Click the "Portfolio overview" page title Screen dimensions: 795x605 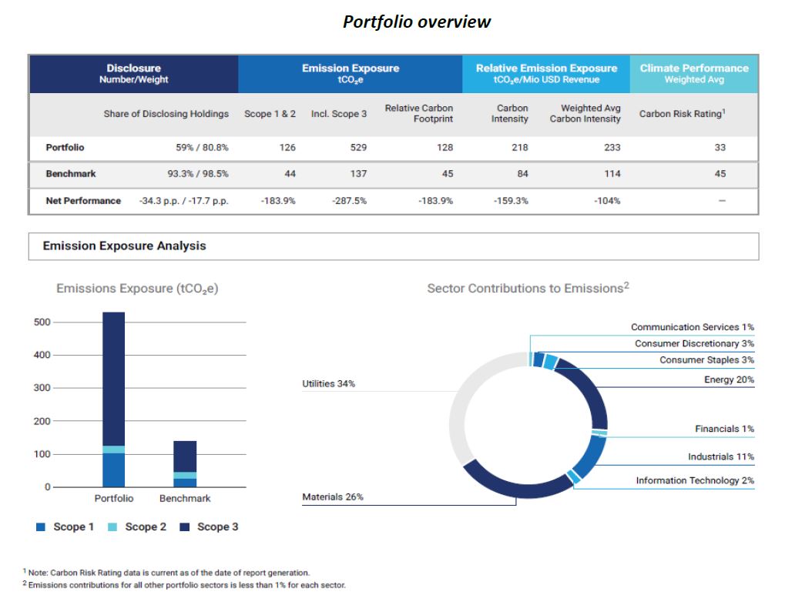point(416,22)
